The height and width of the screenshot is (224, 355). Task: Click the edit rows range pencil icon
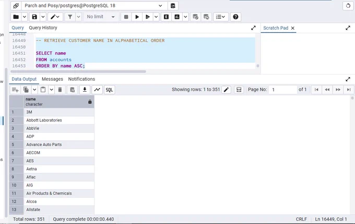pyautogui.click(x=226, y=90)
